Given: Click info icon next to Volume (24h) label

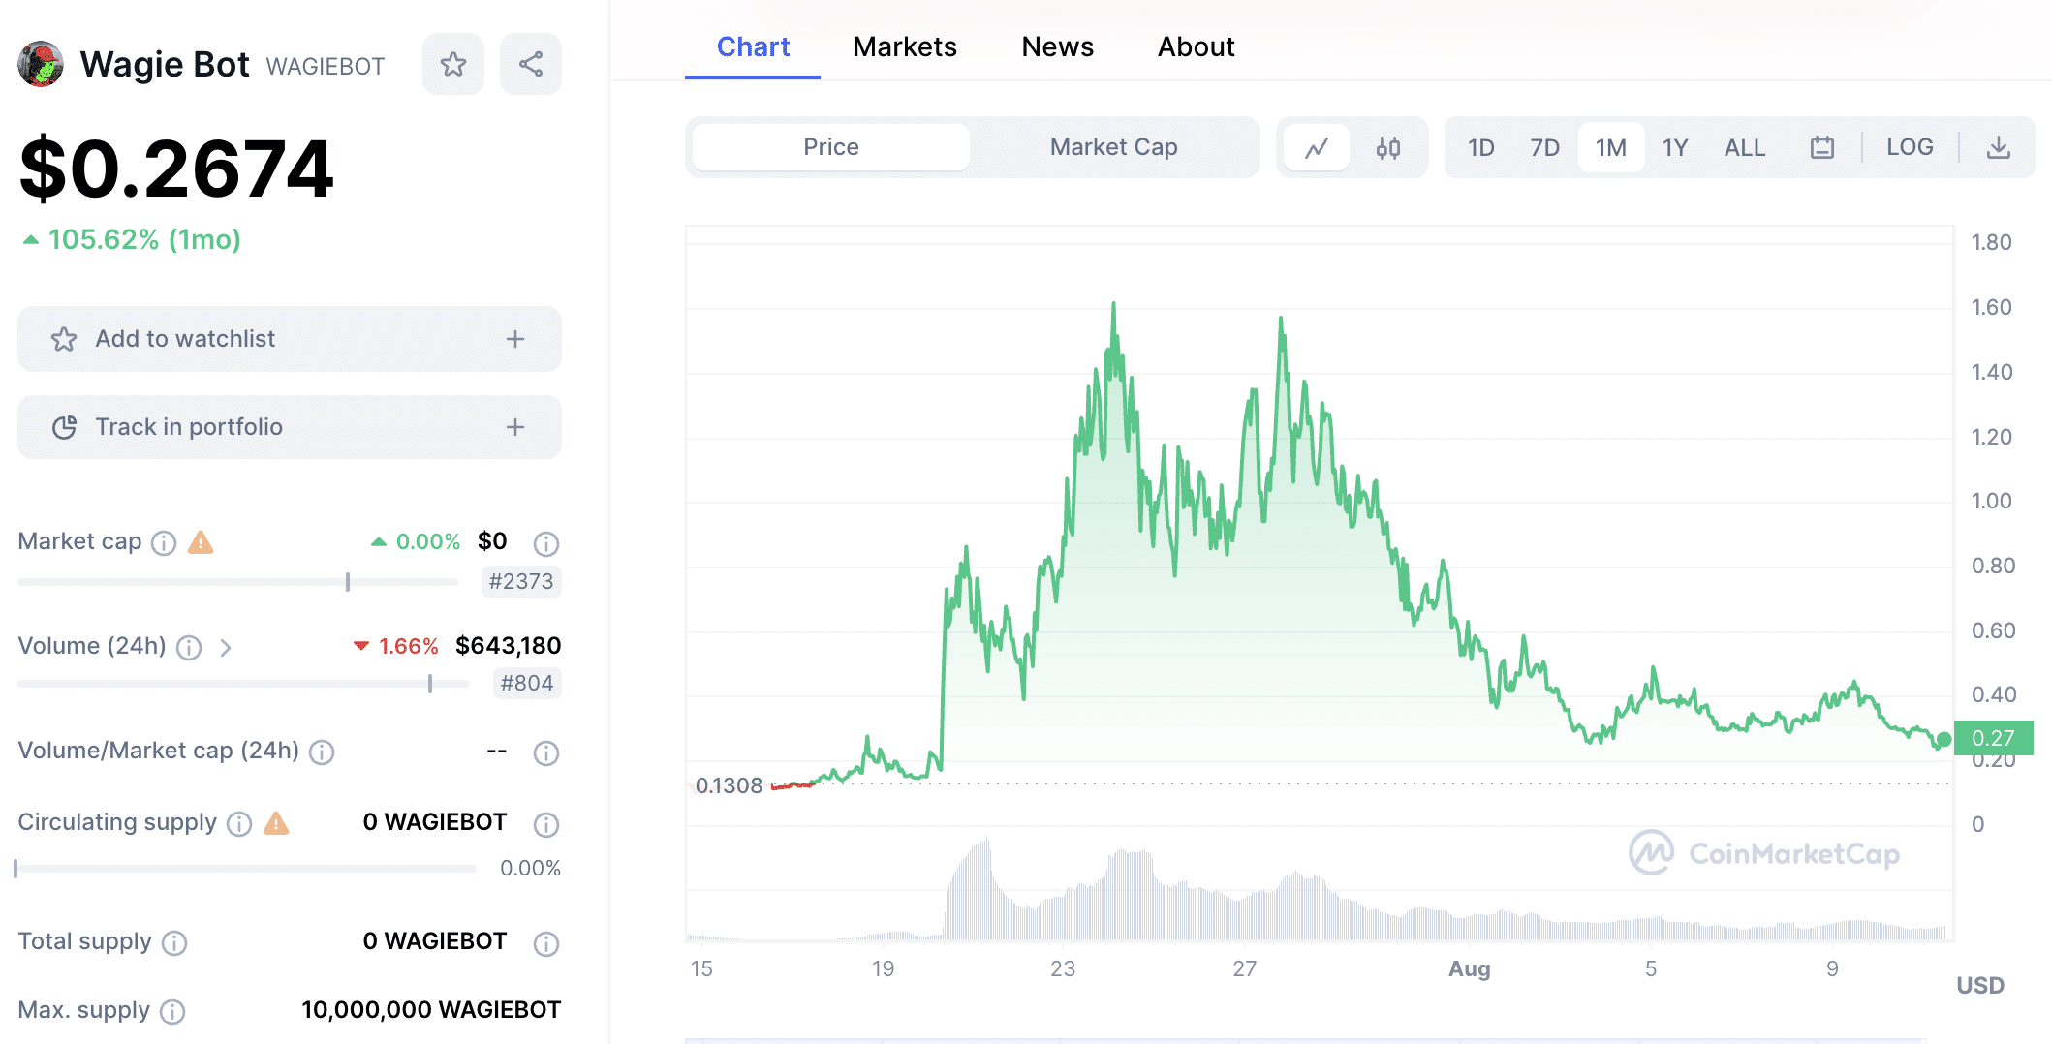Looking at the screenshot, I should point(189,647).
